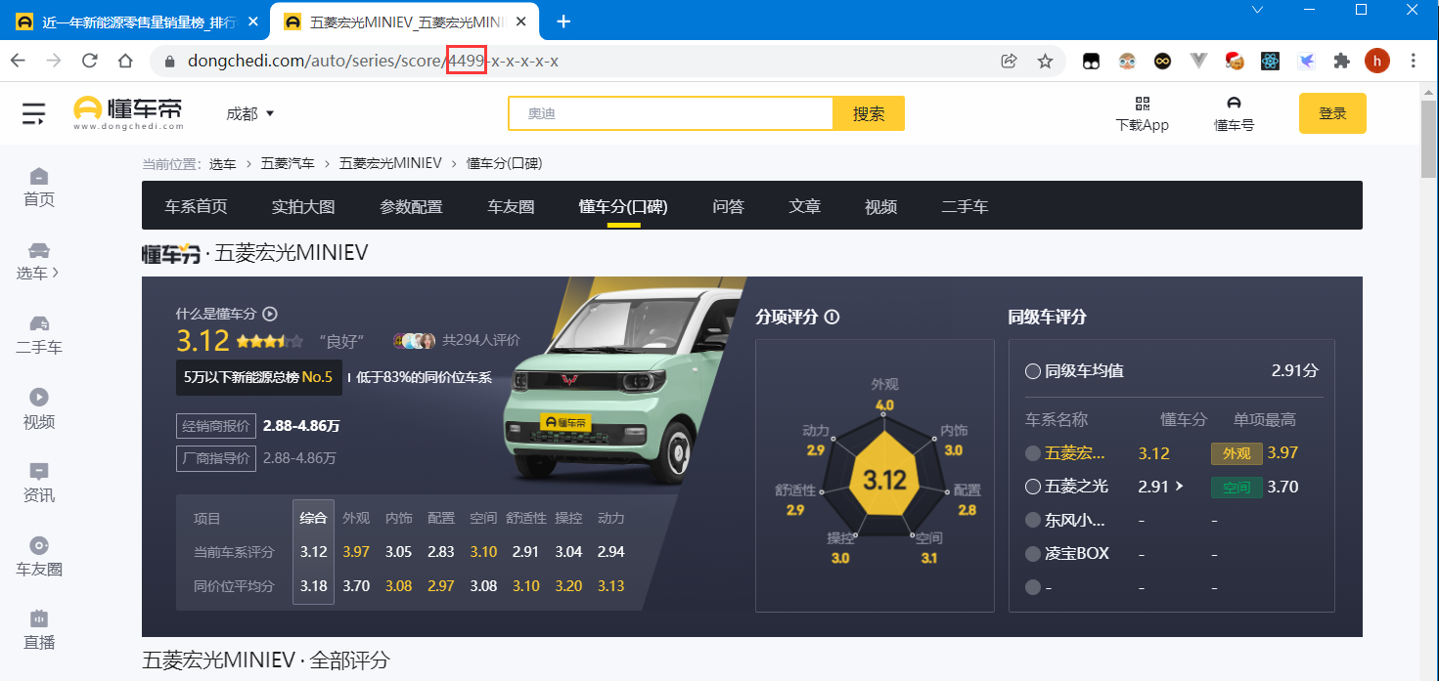Reload the current page
The height and width of the screenshot is (681, 1439).
(90, 61)
